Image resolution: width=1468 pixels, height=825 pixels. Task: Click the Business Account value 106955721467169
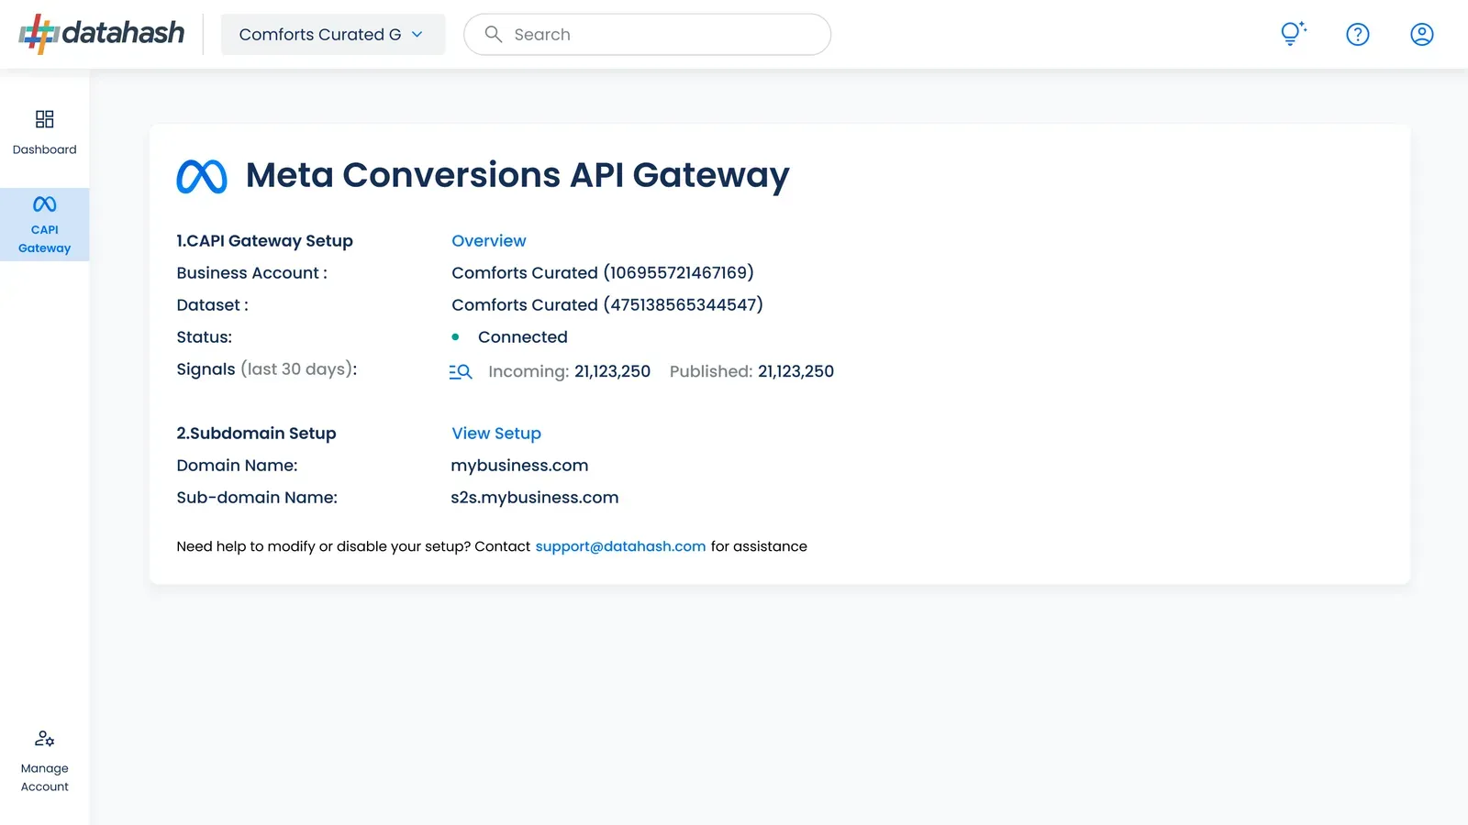(603, 273)
